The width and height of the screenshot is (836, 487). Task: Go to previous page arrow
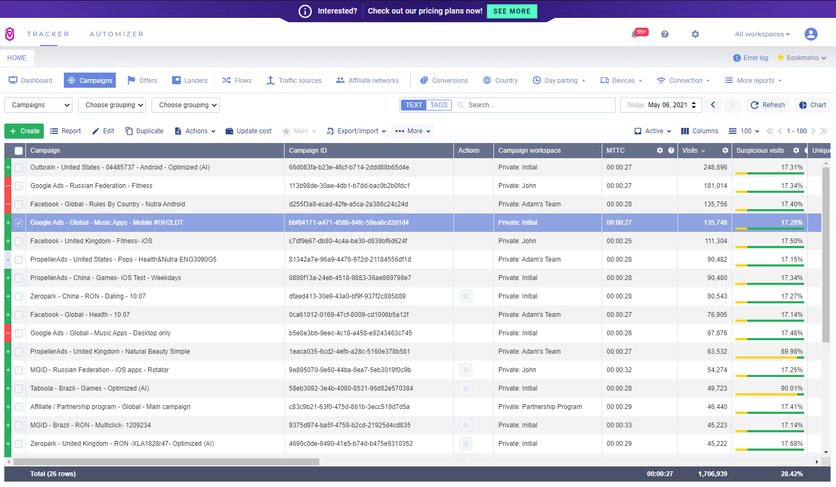pyautogui.click(x=780, y=131)
